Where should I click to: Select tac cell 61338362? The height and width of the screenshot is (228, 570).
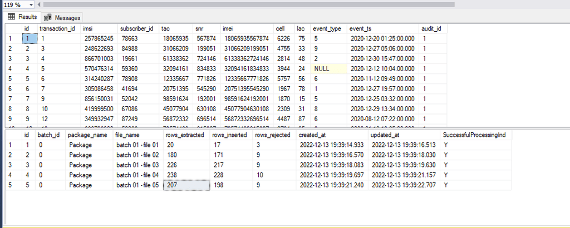176,58
